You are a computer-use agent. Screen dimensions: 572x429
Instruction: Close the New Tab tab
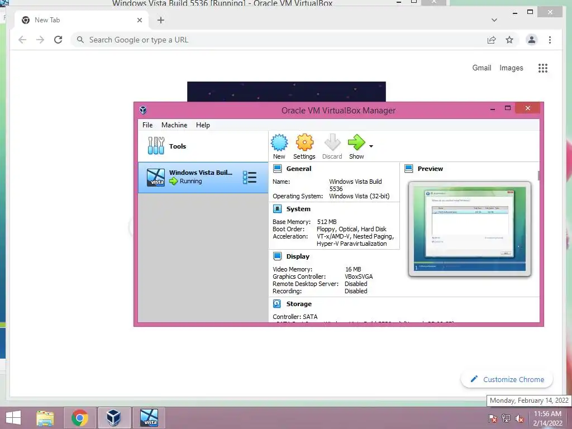point(139,20)
